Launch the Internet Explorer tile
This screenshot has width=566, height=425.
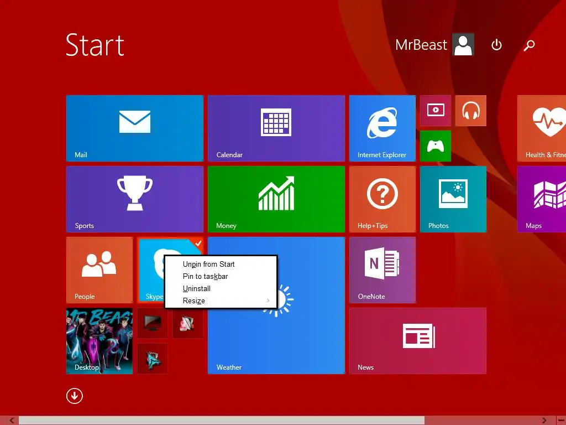(382, 128)
